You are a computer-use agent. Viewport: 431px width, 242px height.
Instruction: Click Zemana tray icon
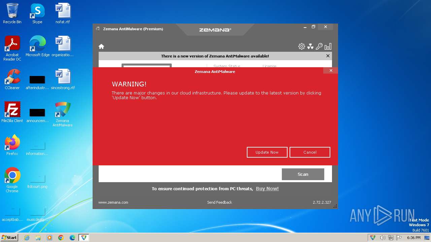pyautogui.click(x=373, y=238)
